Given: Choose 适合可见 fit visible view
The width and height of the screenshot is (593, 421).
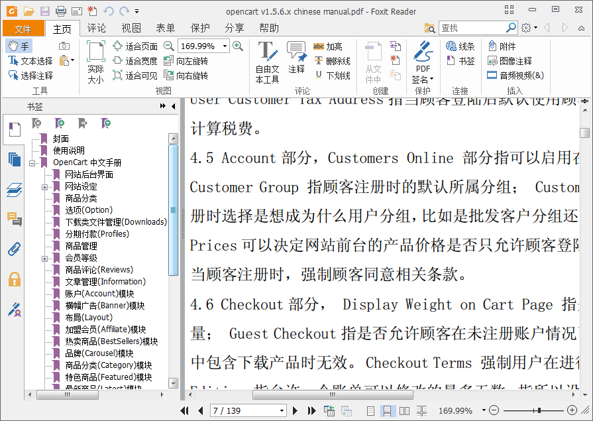Looking at the screenshot, I should coord(135,76).
